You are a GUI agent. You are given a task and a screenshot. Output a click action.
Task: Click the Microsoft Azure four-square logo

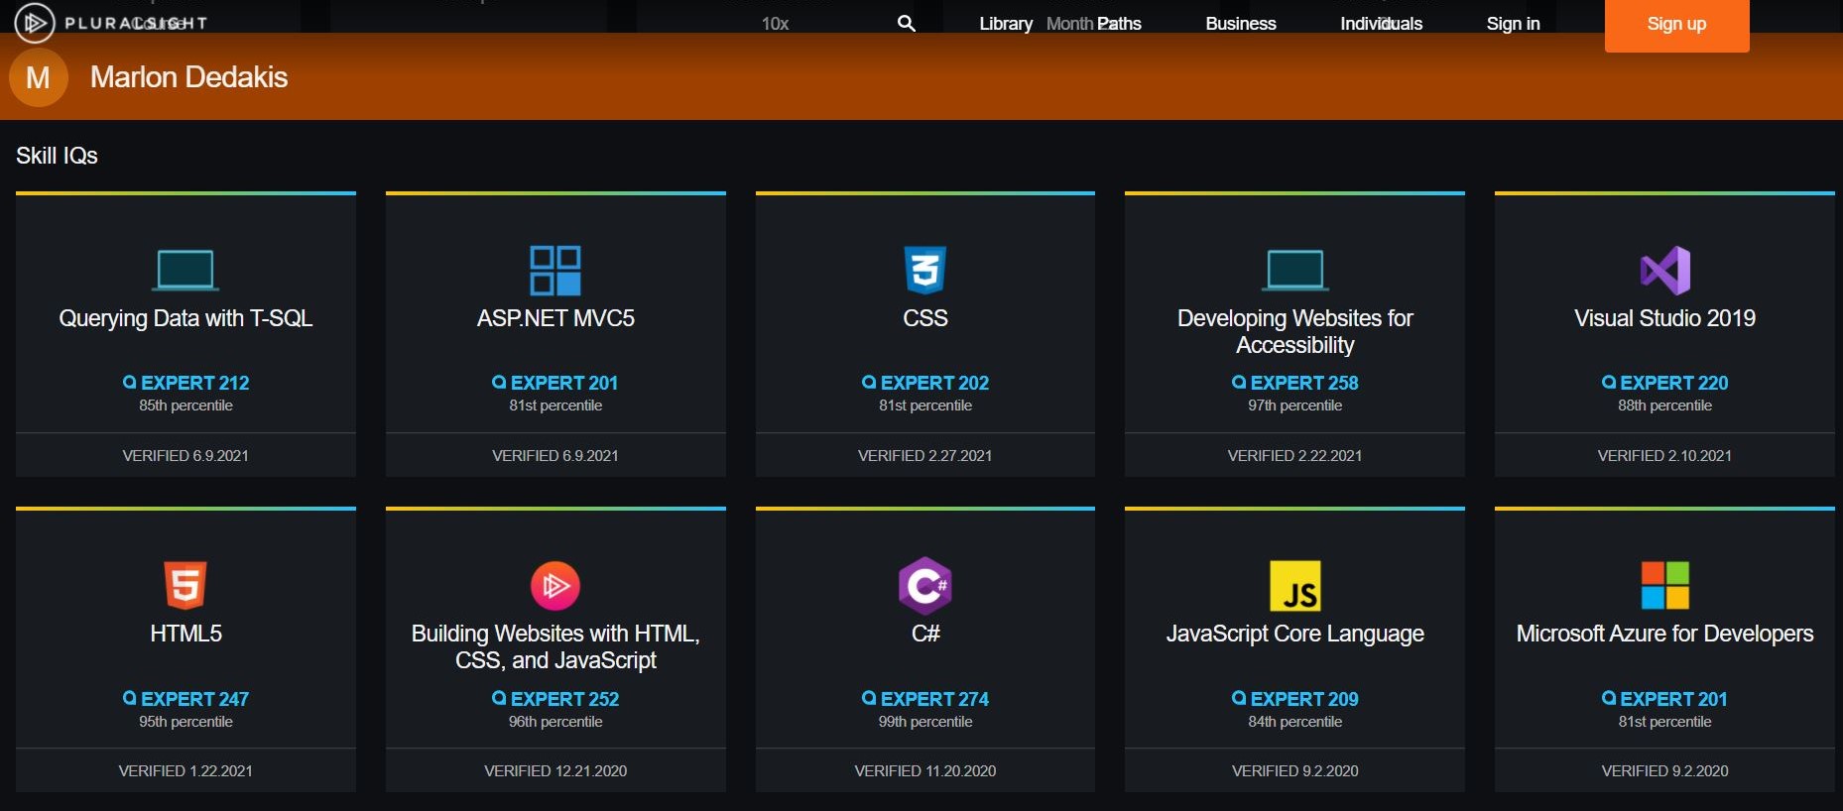tap(1665, 585)
